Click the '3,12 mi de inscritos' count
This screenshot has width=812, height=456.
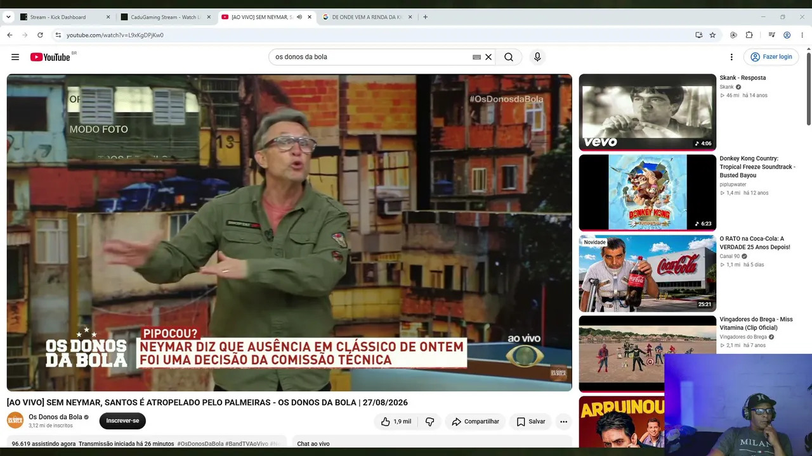pyautogui.click(x=51, y=426)
